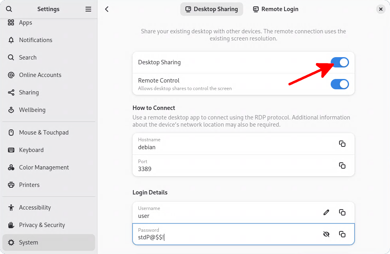
Task: Close the Settings window
Action: (x=380, y=9)
